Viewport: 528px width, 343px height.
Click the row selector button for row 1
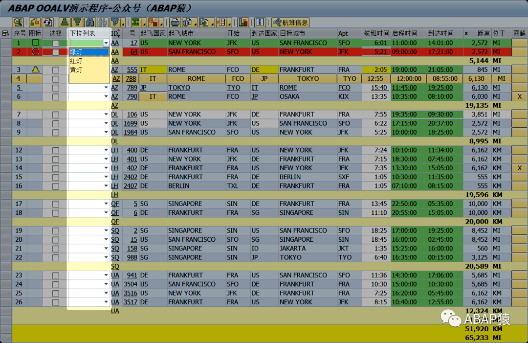pyautogui.click(x=6, y=43)
